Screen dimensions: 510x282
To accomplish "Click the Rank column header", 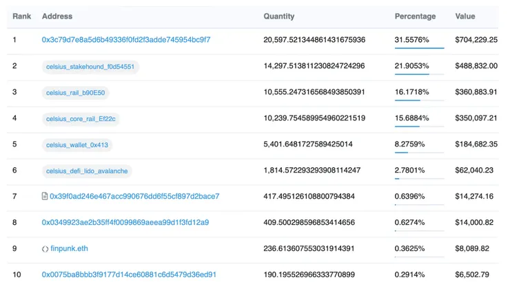I will click(21, 17).
